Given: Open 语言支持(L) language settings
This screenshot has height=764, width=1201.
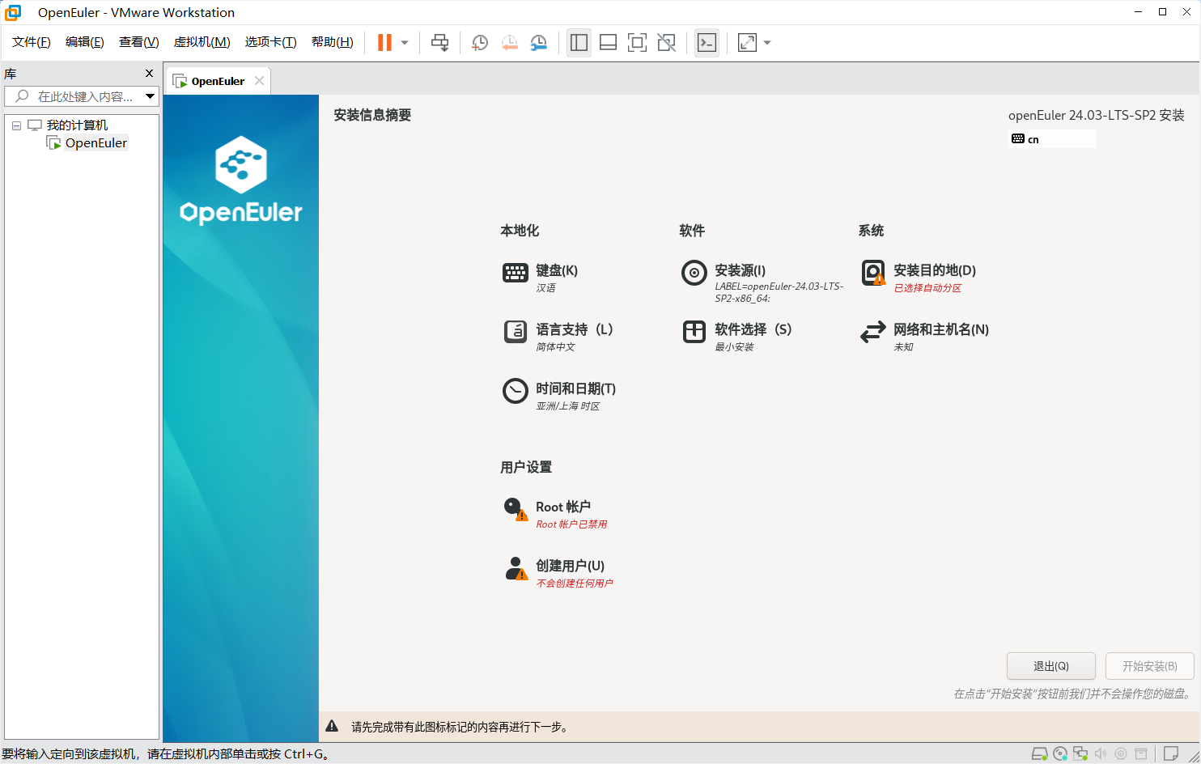Looking at the screenshot, I should (x=558, y=335).
